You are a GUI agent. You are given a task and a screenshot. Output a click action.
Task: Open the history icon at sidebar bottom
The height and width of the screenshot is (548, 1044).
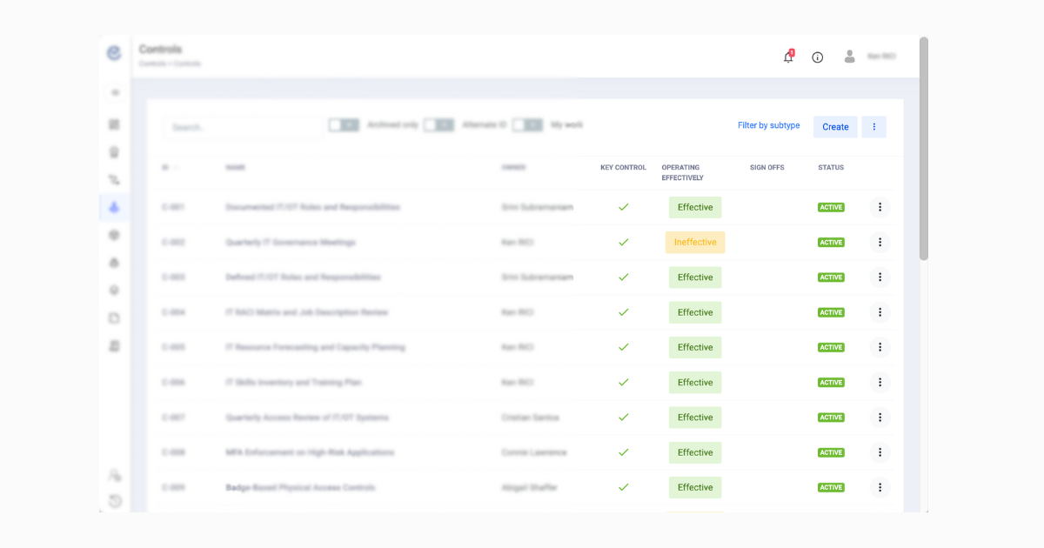coord(114,501)
